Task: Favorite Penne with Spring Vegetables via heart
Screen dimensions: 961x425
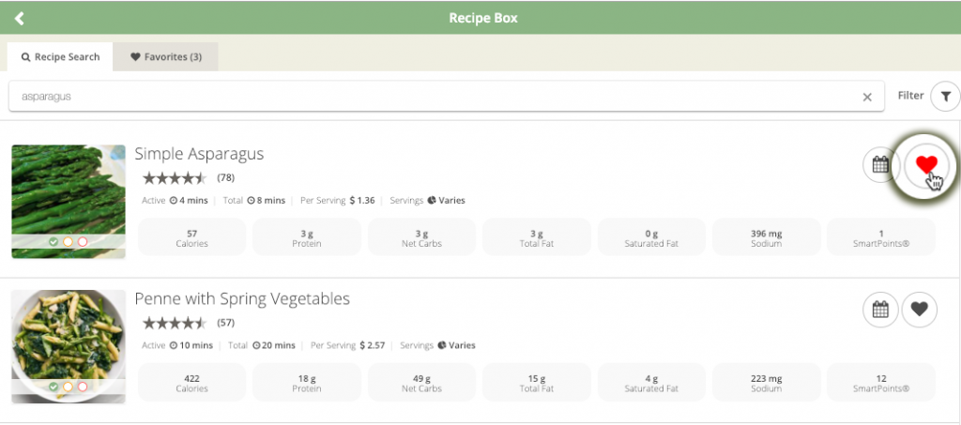Action: click(x=920, y=310)
